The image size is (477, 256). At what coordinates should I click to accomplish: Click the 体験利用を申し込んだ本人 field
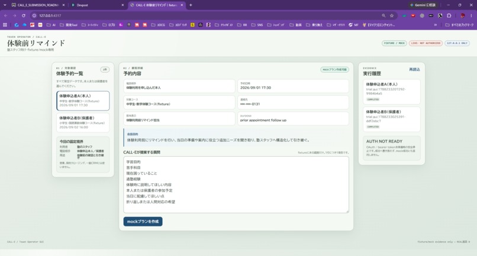tap(179, 86)
